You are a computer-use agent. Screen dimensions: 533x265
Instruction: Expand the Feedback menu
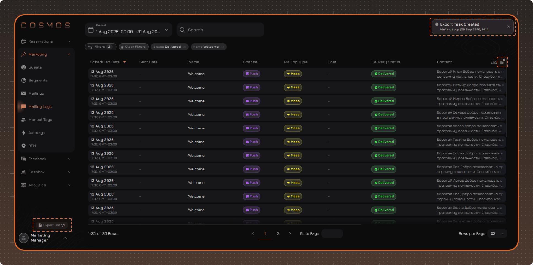coord(46,159)
